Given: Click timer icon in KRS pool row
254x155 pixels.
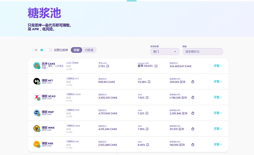Looking at the screenshot, I should 193,145.
